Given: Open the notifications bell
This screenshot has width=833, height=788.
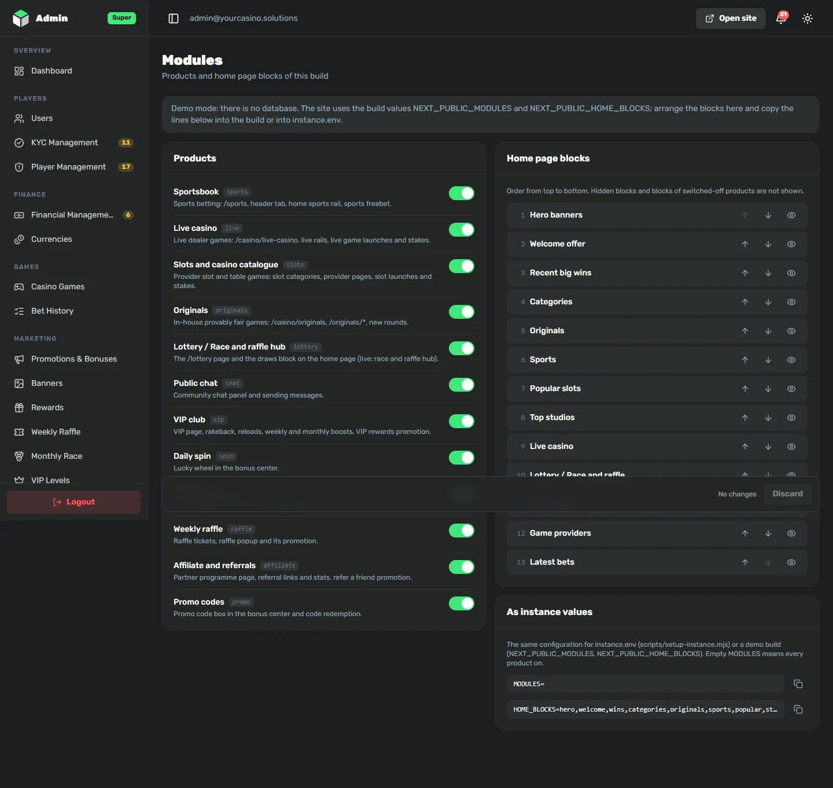Looking at the screenshot, I should [x=781, y=18].
